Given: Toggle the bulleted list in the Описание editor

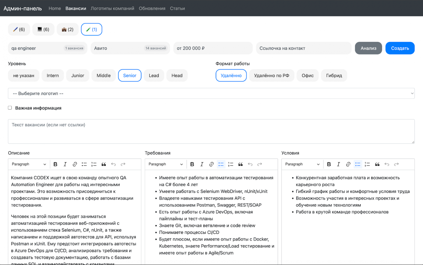Looking at the screenshot, I should point(84,164).
